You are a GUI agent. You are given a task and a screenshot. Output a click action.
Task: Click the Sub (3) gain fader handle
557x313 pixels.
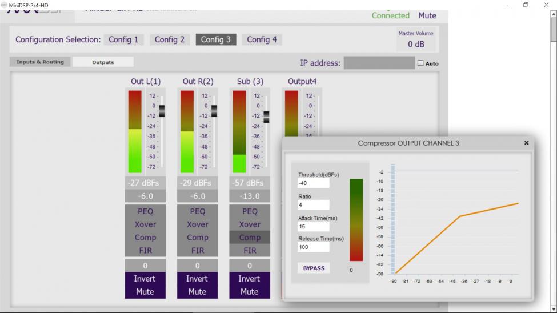pos(266,117)
